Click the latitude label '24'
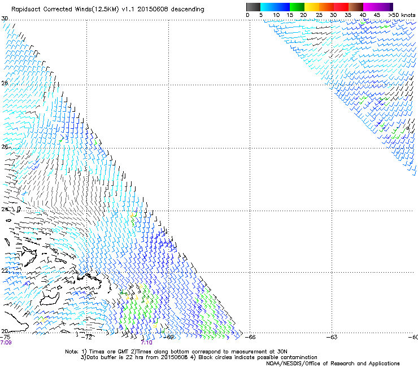 5,209
